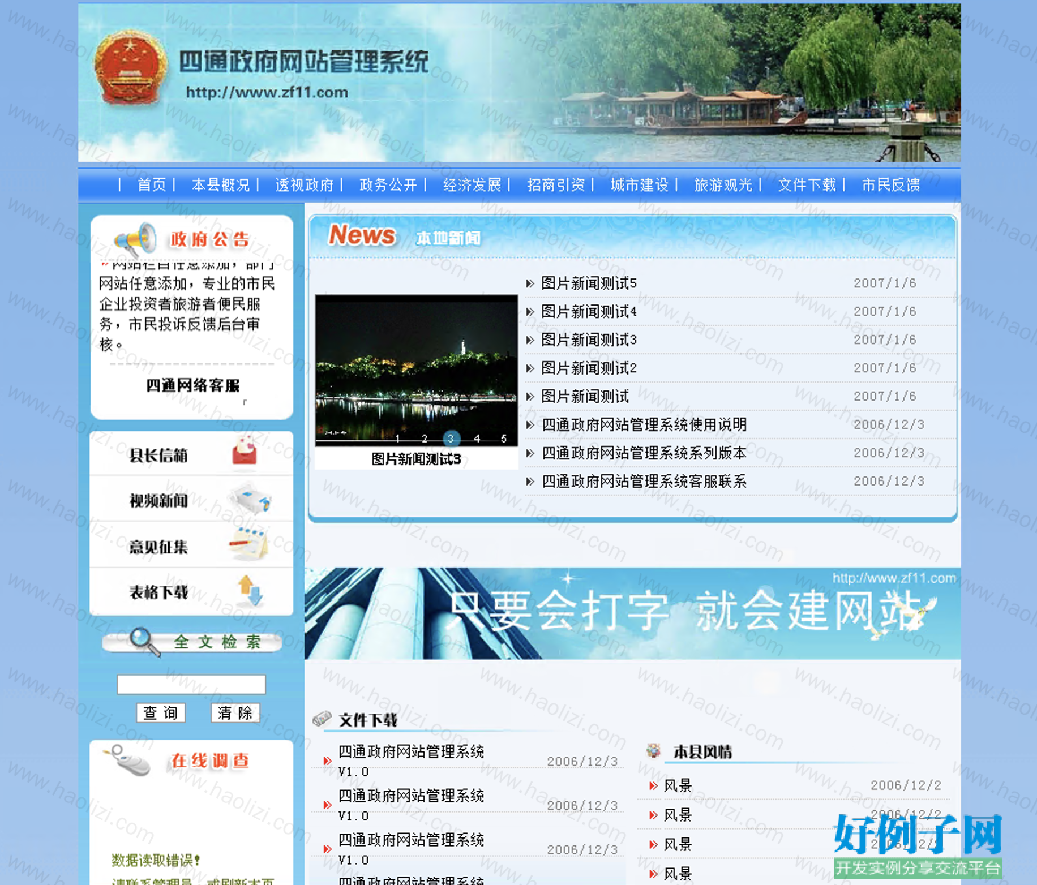Open the 本县概况 navigation item
Image resolution: width=1037 pixels, height=885 pixels.
[x=221, y=185]
